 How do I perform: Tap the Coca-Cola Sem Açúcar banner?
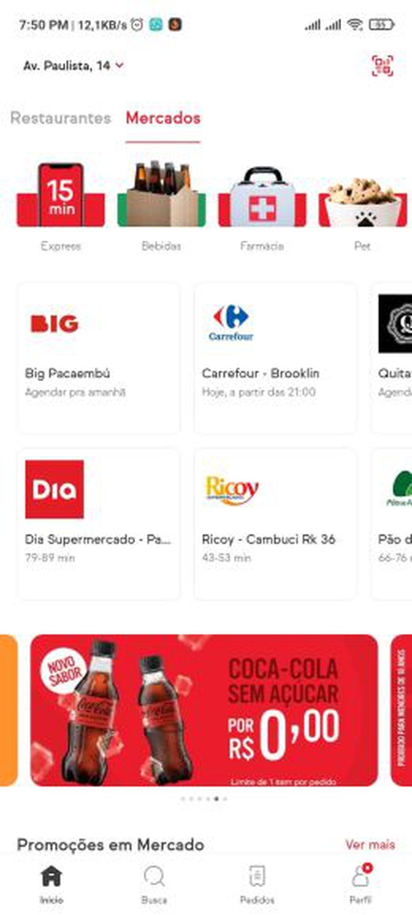204,711
